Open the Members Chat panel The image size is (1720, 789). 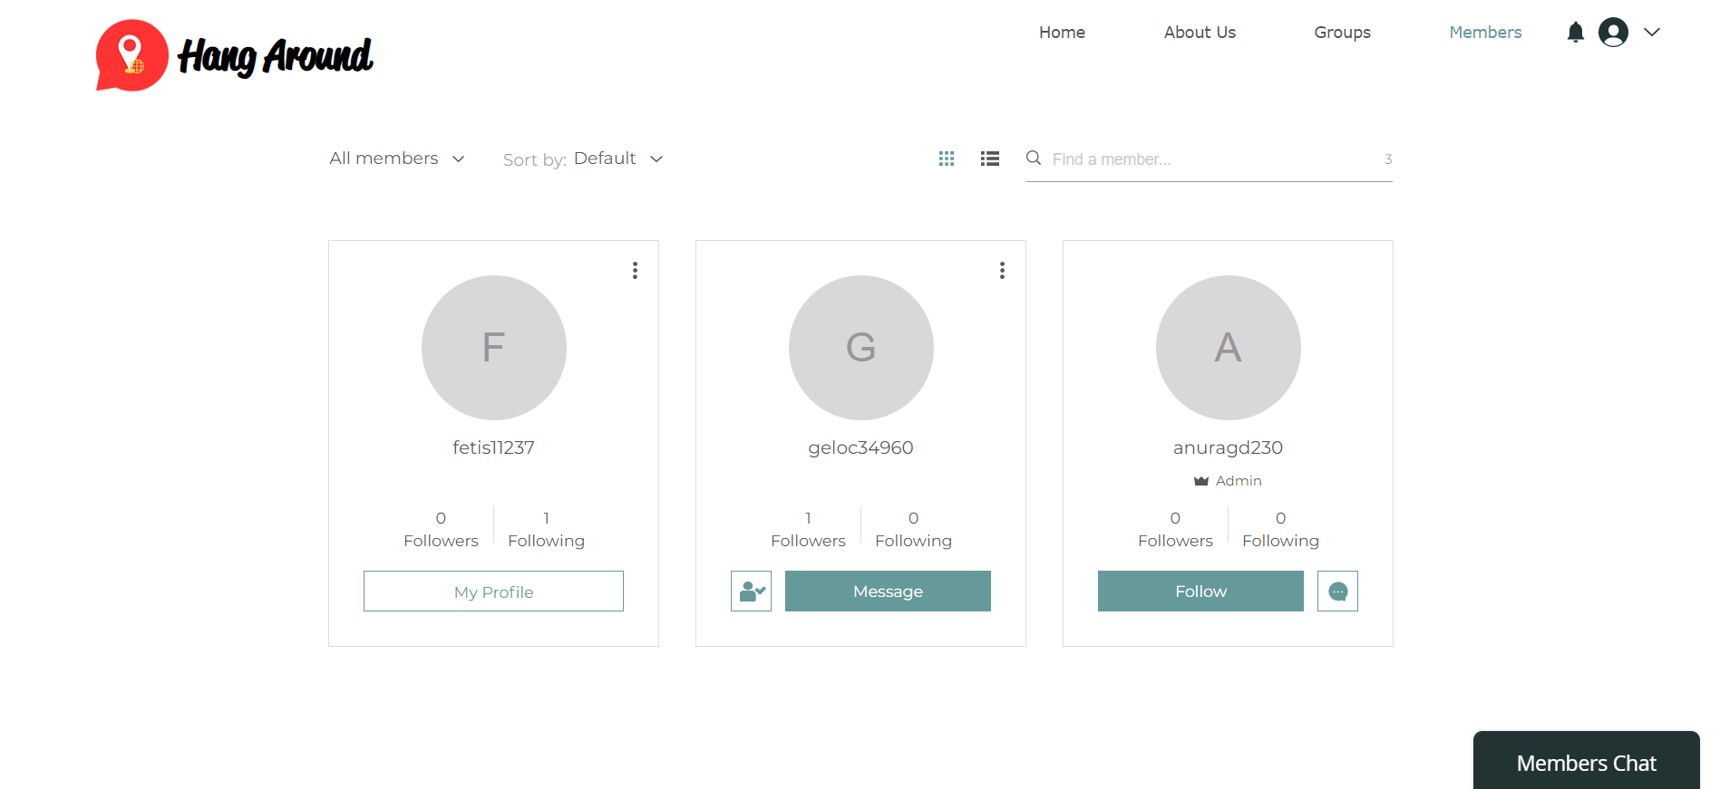[1586, 761]
